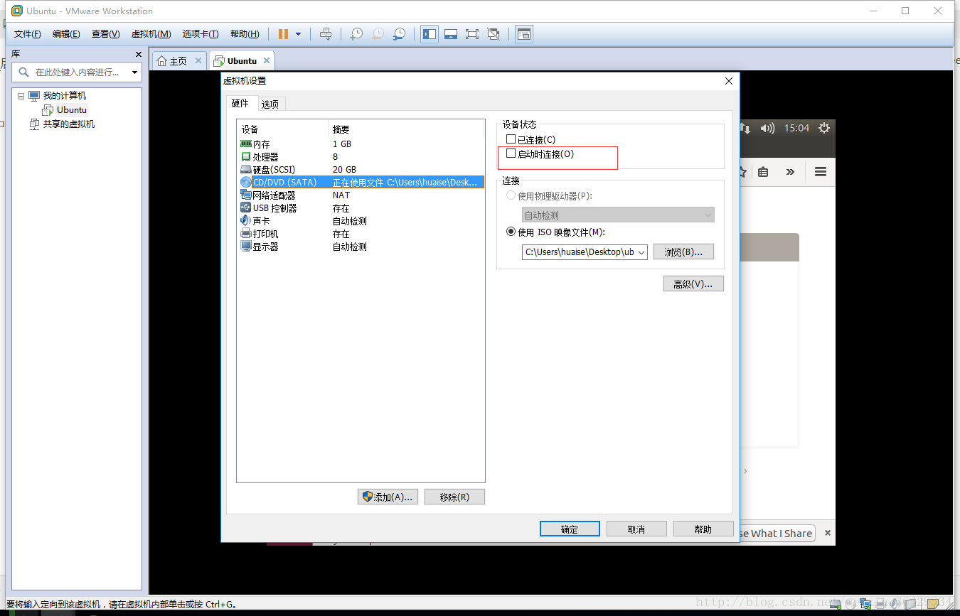Open the 帮助(H) menu

pos(245,34)
